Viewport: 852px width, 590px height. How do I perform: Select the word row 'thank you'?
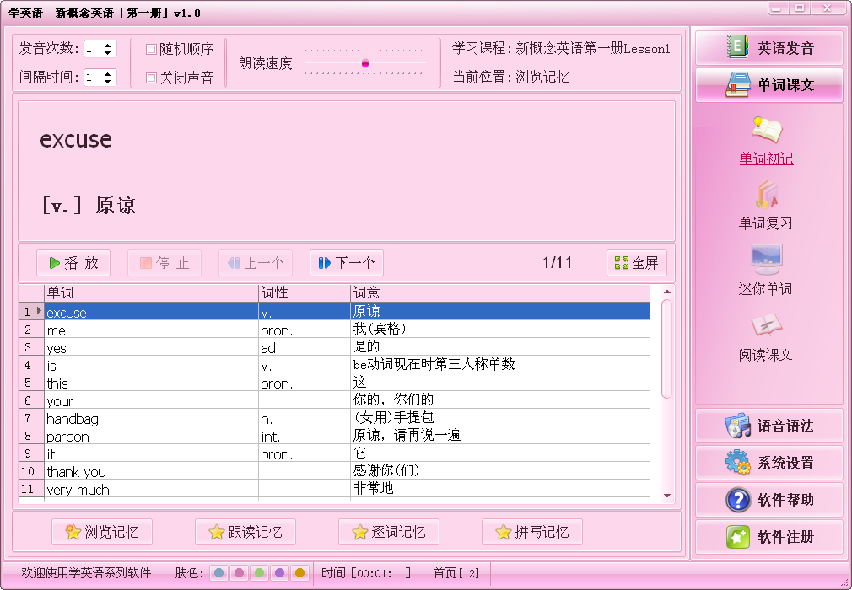click(x=335, y=471)
